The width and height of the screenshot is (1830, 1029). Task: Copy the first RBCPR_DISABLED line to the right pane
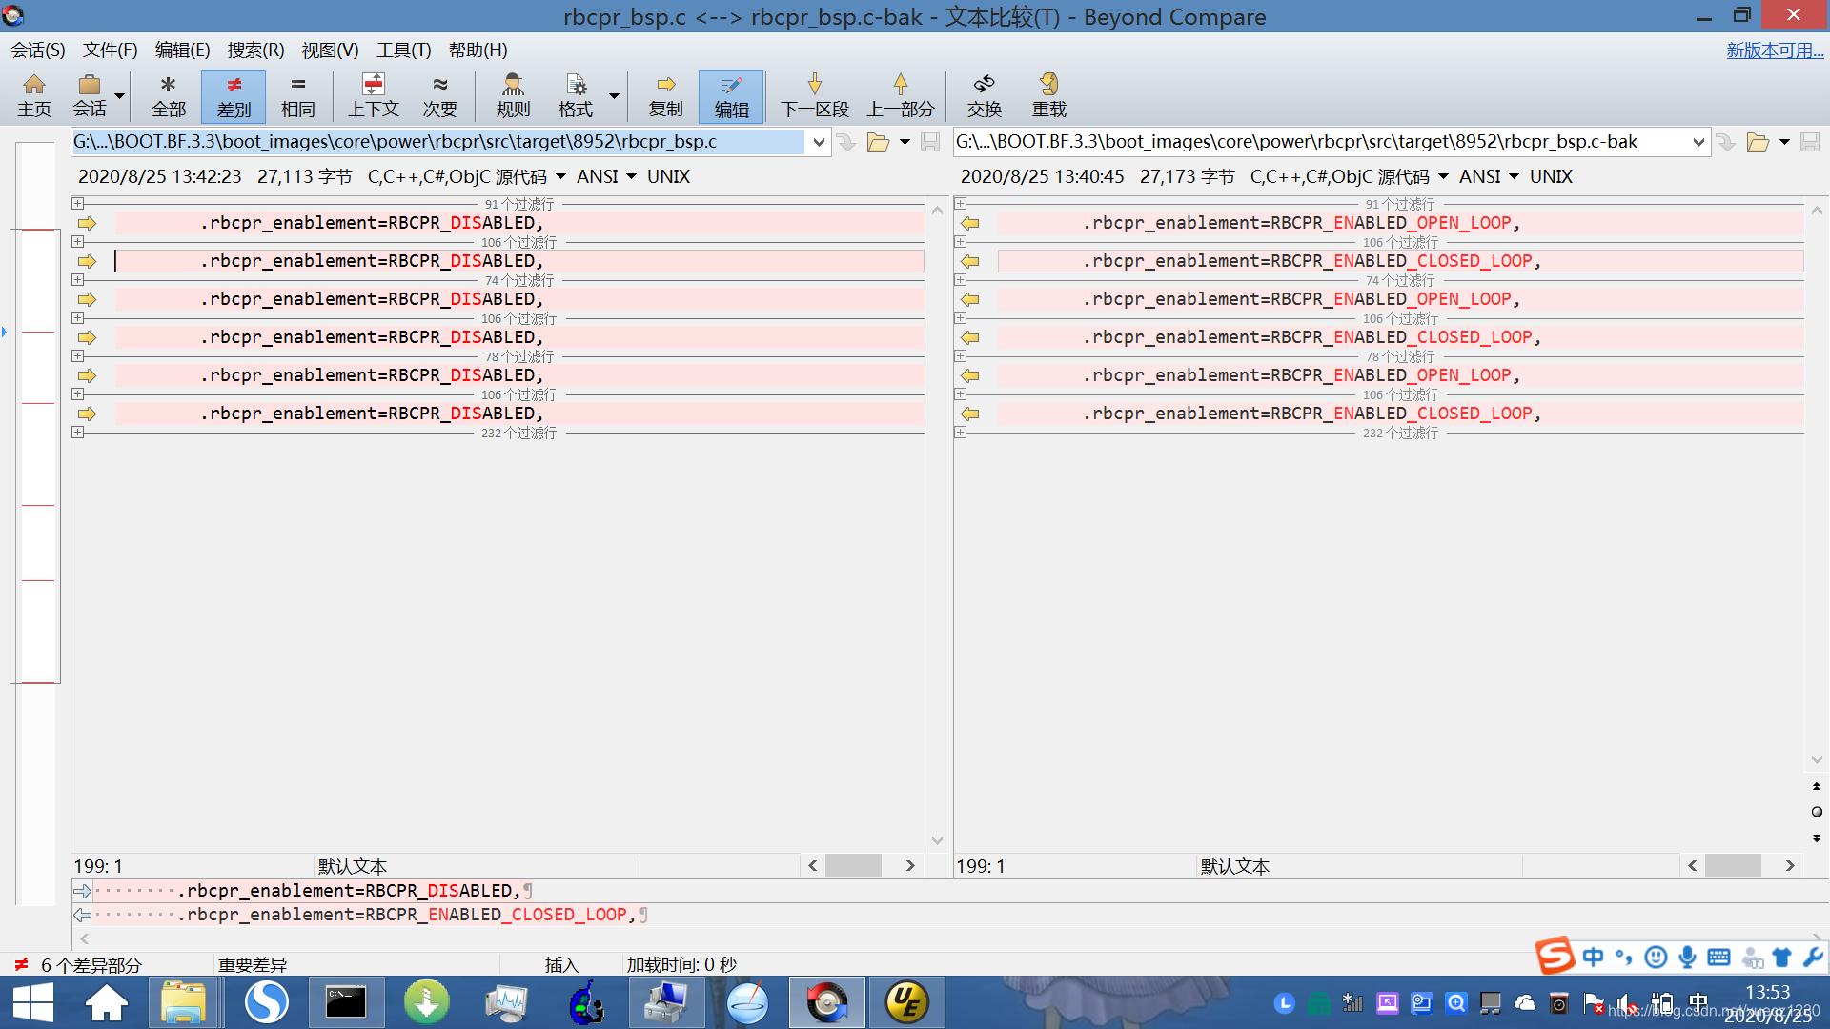(88, 223)
